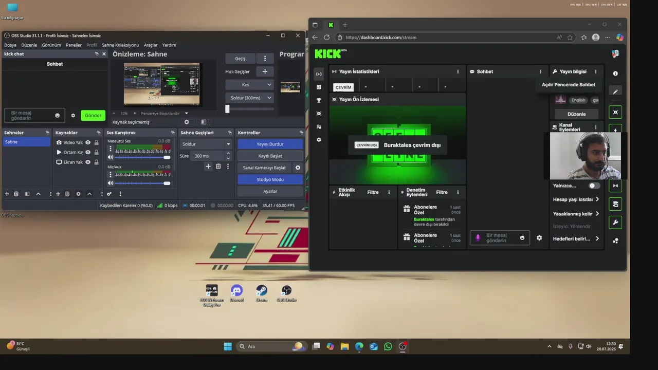Lock the Video Yak source
This screenshot has width=658, height=370.
(x=96, y=142)
